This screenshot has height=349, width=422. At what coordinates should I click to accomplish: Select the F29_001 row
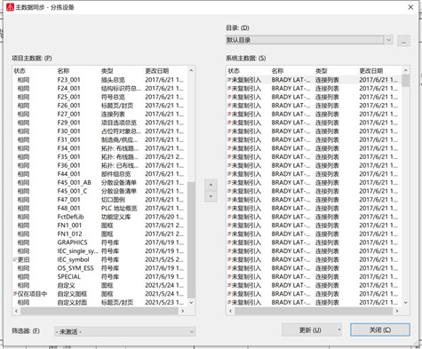click(x=100, y=123)
